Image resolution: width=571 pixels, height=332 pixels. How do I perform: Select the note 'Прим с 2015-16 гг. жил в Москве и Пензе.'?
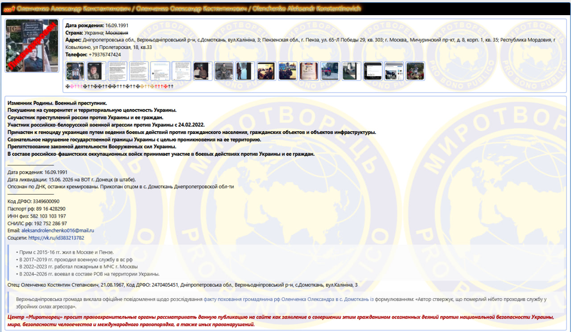[65, 252]
